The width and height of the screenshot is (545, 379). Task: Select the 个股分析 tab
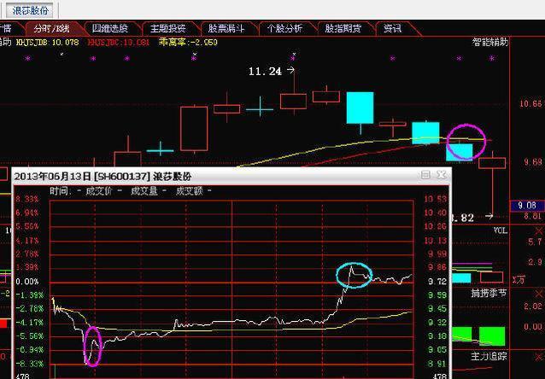click(284, 28)
